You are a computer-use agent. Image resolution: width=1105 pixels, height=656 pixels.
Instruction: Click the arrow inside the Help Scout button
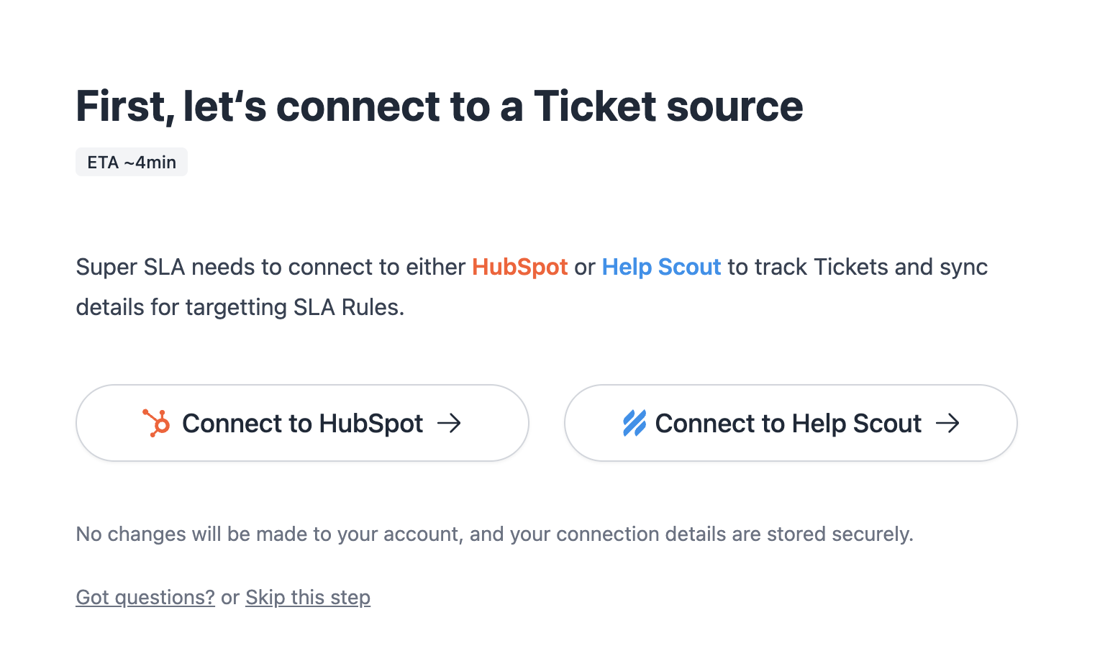(x=947, y=423)
